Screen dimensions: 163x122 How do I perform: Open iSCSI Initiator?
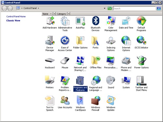click(x=141, y=42)
